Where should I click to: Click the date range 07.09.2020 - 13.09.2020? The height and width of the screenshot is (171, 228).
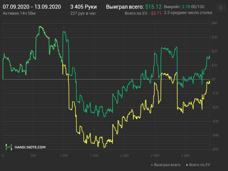click(x=32, y=7)
